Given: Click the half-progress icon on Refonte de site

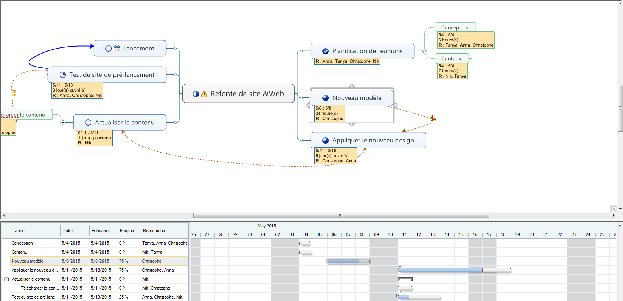Looking at the screenshot, I should pyautogui.click(x=196, y=94).
